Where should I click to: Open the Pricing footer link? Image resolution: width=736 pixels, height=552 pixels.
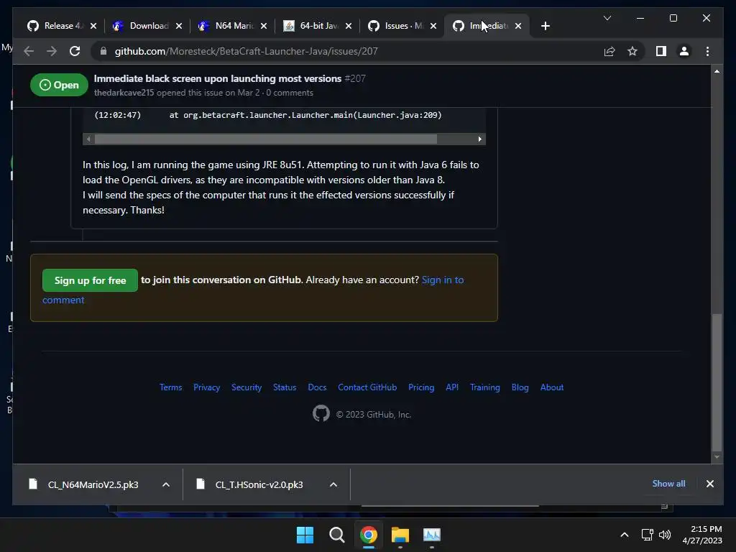click(421, 387)
